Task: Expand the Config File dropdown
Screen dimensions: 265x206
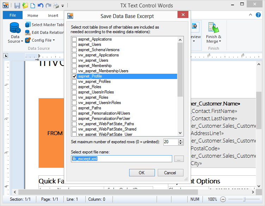Action: click(x=40, y=40)
